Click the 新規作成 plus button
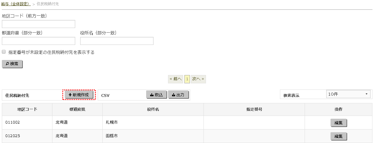The image size is (374, 143). coord(79,95)
